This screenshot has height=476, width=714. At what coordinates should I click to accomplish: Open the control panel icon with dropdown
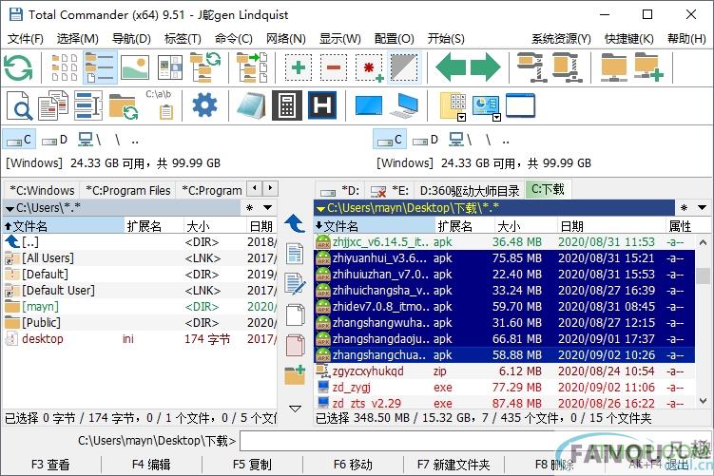coord(487,107)
